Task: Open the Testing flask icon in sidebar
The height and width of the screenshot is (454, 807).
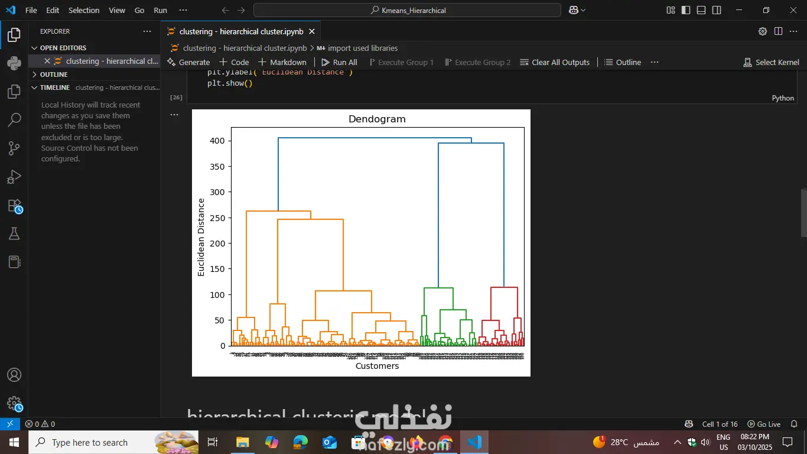Action: pos(14,234)
